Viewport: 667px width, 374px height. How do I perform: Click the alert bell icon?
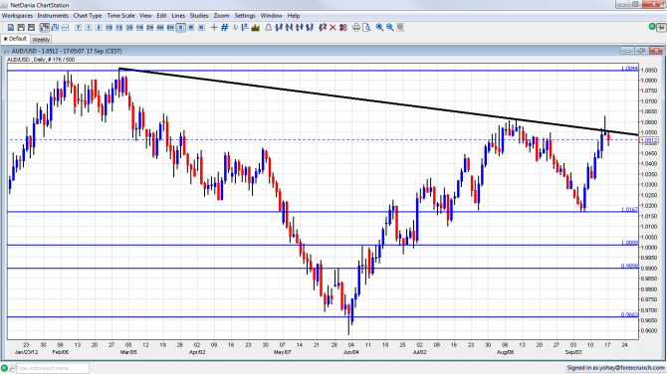(269, 27)
